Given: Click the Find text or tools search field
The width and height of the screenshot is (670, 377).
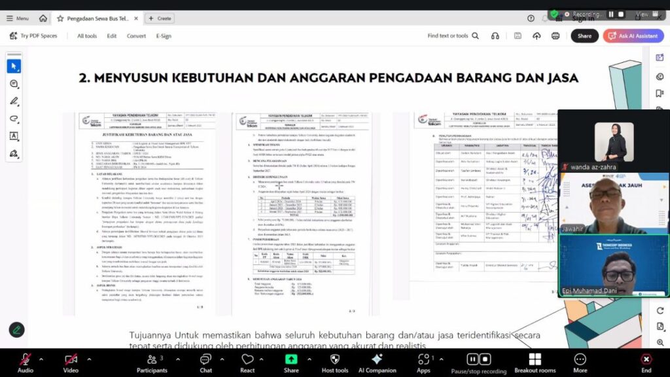Looking at the screenshot, I should pyautogui.click(x=453, y=36).
